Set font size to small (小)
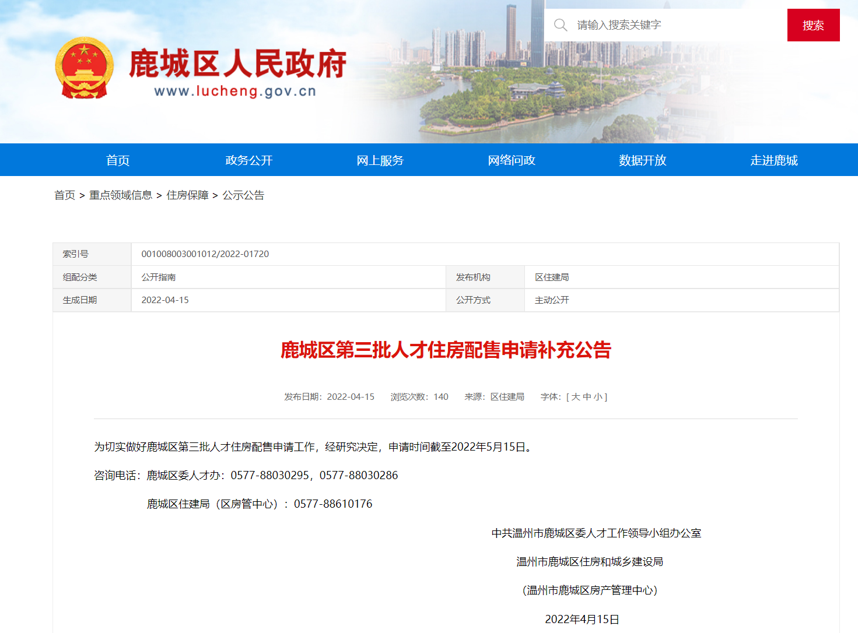The width and height of the screenshot is (858, 633). point(598,397)
